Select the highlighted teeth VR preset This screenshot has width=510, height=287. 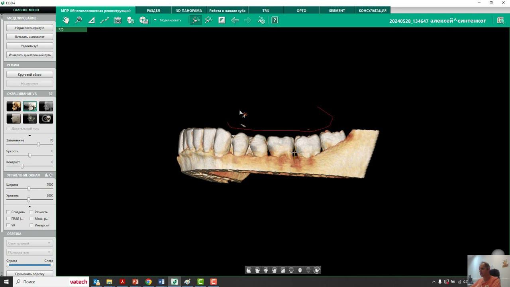point(30,106)
